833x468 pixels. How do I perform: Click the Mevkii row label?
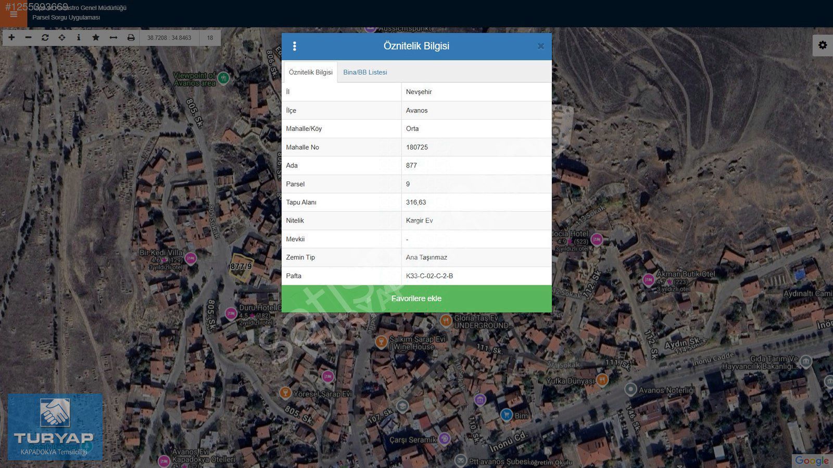point(295,239)
